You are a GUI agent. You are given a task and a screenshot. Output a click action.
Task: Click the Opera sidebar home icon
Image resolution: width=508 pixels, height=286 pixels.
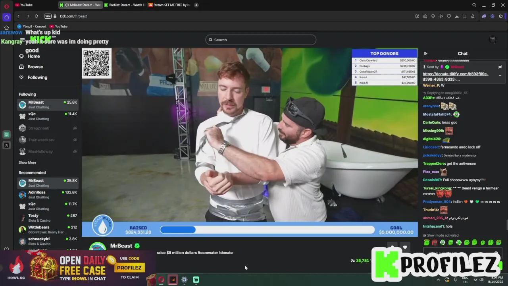6,17
